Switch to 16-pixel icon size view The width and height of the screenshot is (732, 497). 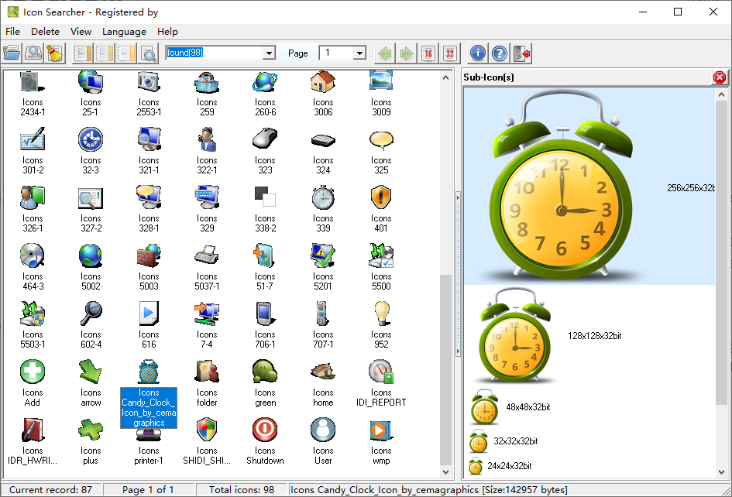click(x=428, y=53)
